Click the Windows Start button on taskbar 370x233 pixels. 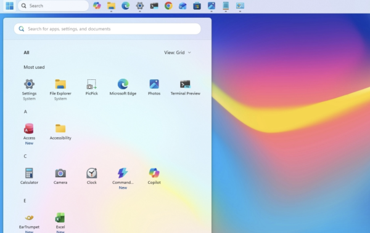[x=10, y=6]
